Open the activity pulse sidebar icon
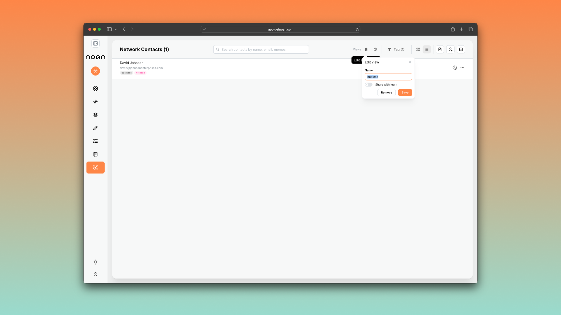The width and height of the screenshot is (561, 315). point(96,102)
